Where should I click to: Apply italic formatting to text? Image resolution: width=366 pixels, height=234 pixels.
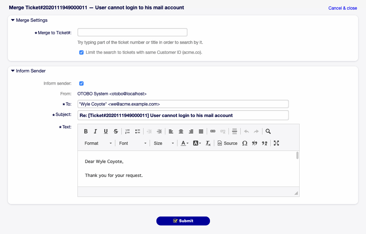click(95, 131)
